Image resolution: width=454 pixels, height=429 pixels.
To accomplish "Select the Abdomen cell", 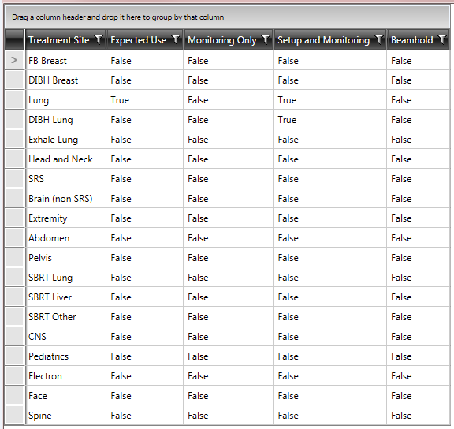I will (65, 237).
